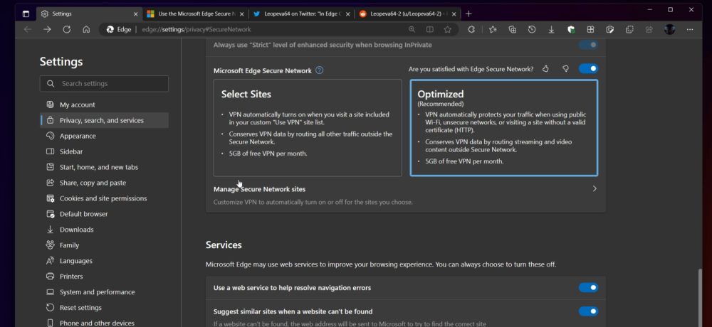The image size is (712, 327).
Task: Toggle Suggest similar sites option
Action: tap(588, 311)
